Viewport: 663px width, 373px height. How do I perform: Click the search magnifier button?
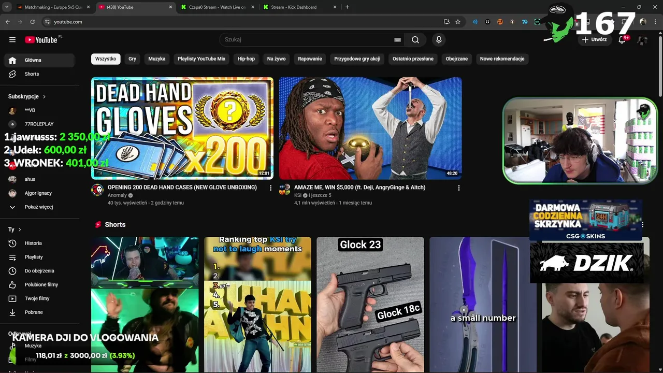coord(415,40)
